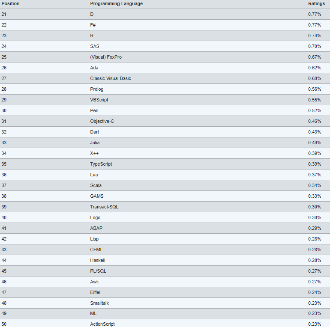This screenshot has width=330, height=327.
Task: Select the TypeScript row text
Action: [x=101, y=164]
